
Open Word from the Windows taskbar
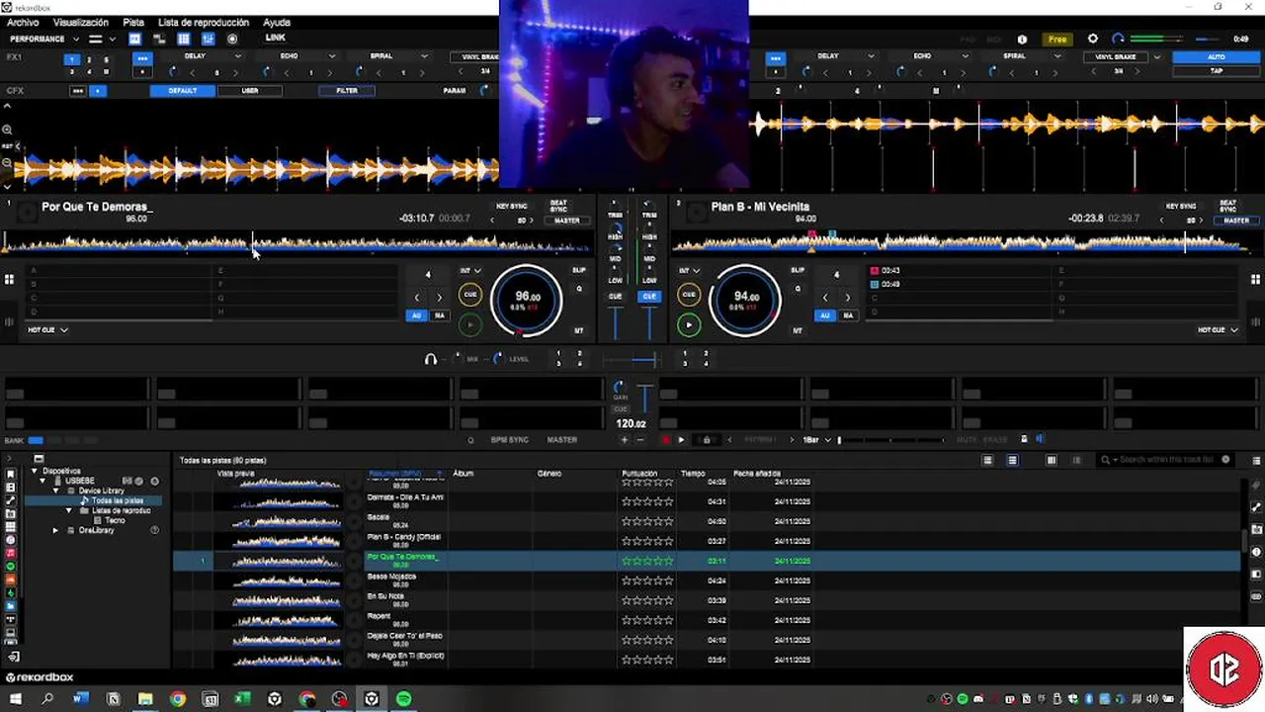[x=80, y=699]
